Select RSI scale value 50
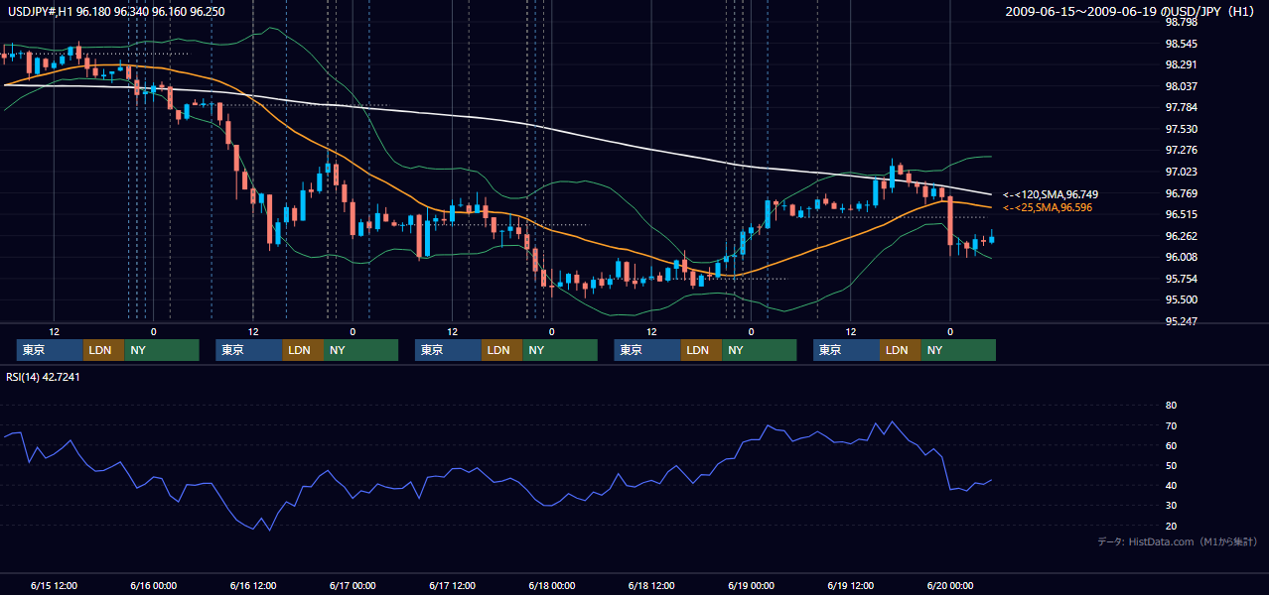 point(1171,465)
